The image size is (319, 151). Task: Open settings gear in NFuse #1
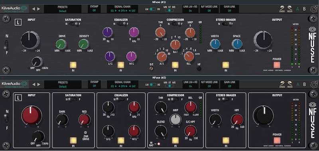click(314, 9)
